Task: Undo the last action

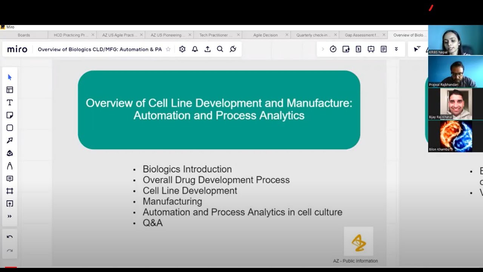Action: click(x=10, y=237)
